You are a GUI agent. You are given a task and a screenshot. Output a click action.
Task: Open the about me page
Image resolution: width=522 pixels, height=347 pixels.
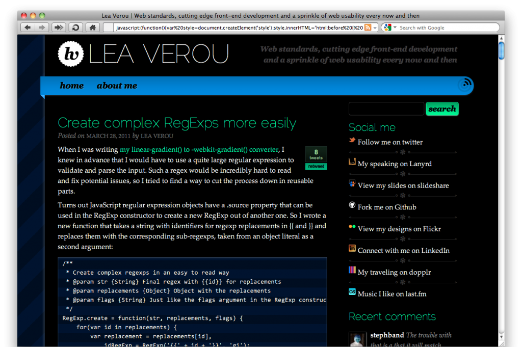point(117,86)
